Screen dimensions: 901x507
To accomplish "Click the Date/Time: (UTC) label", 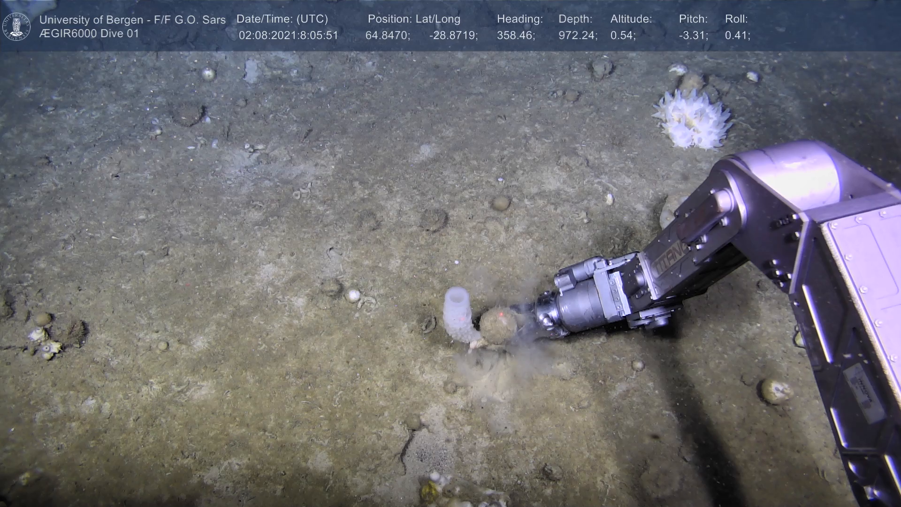I will pyautogui.click(x=282, y=19).
